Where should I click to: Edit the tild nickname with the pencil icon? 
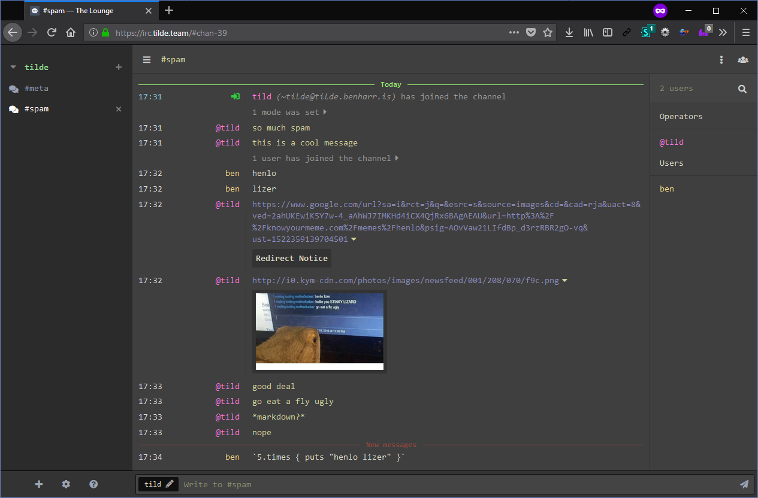coord(170,484)
